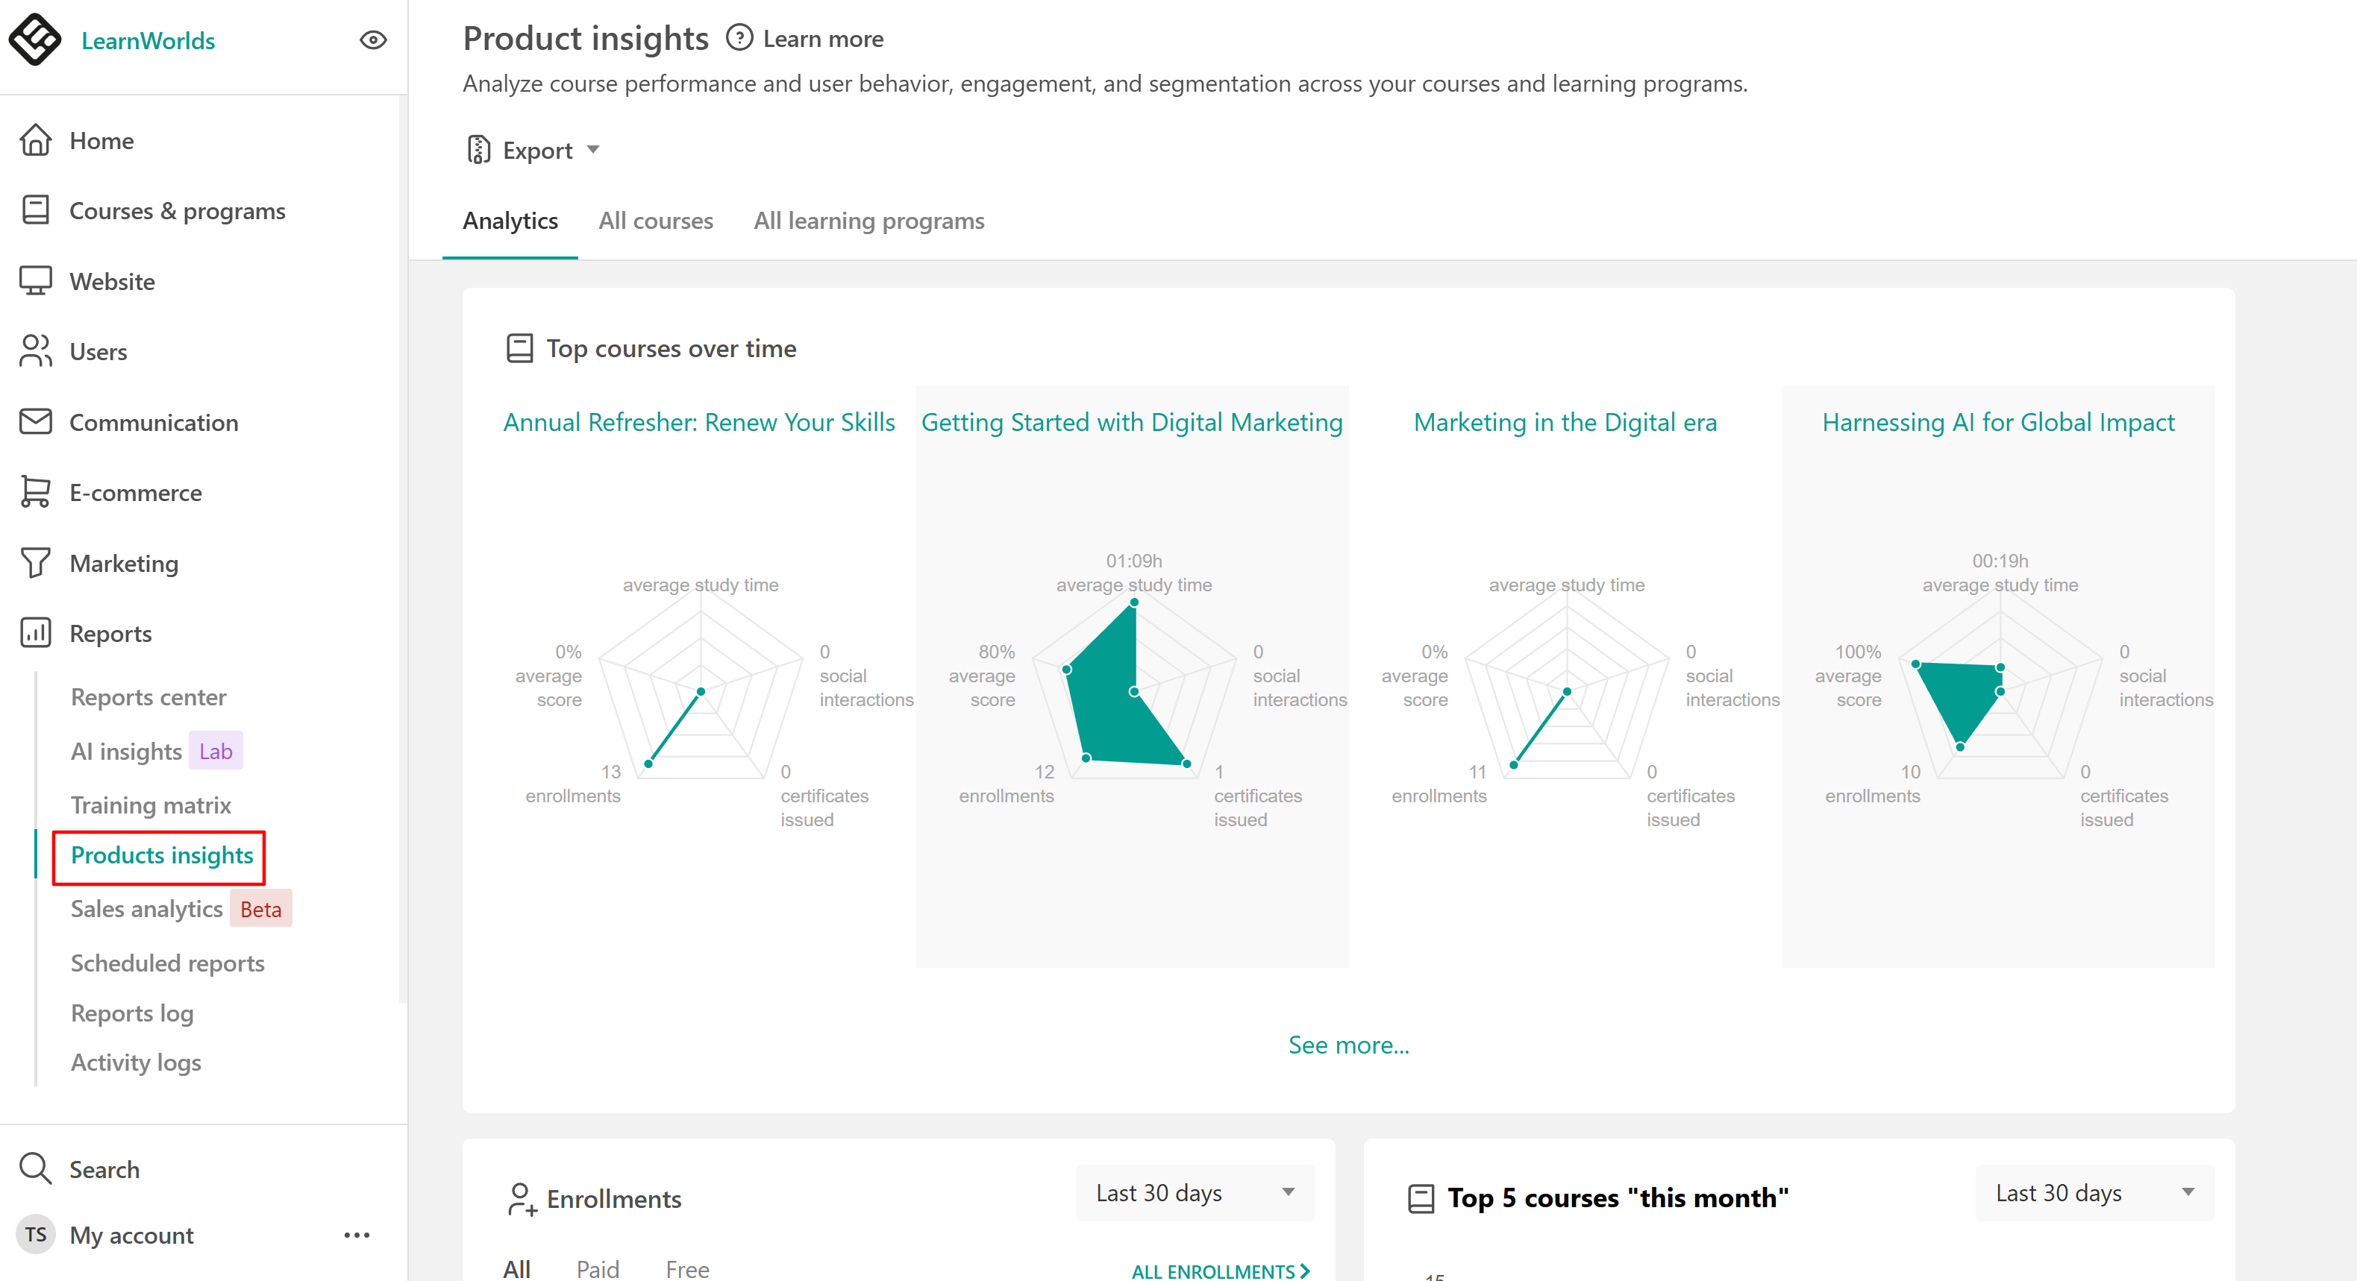This screenshot has height=1281, width=2357.
Task: Open Home via the house icon
Action: [x=36, y=141]
